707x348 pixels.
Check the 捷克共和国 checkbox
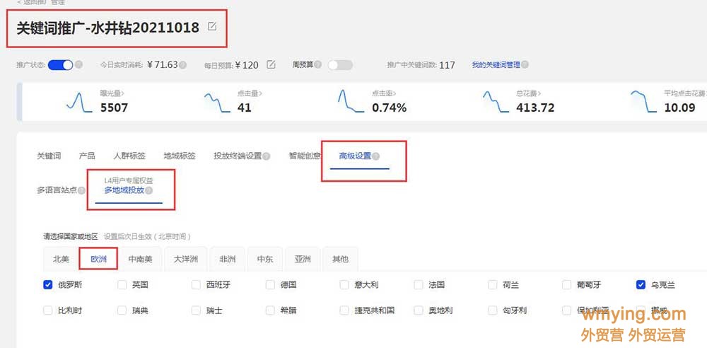coord(344,311)
